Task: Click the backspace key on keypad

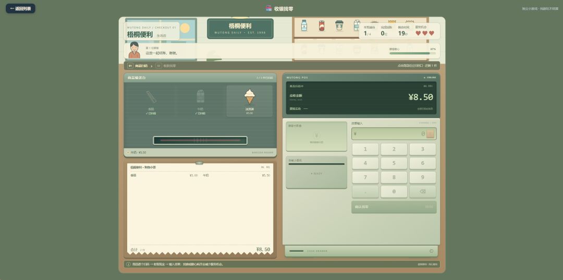Action: pyautogui.click(x=423, y=192)
